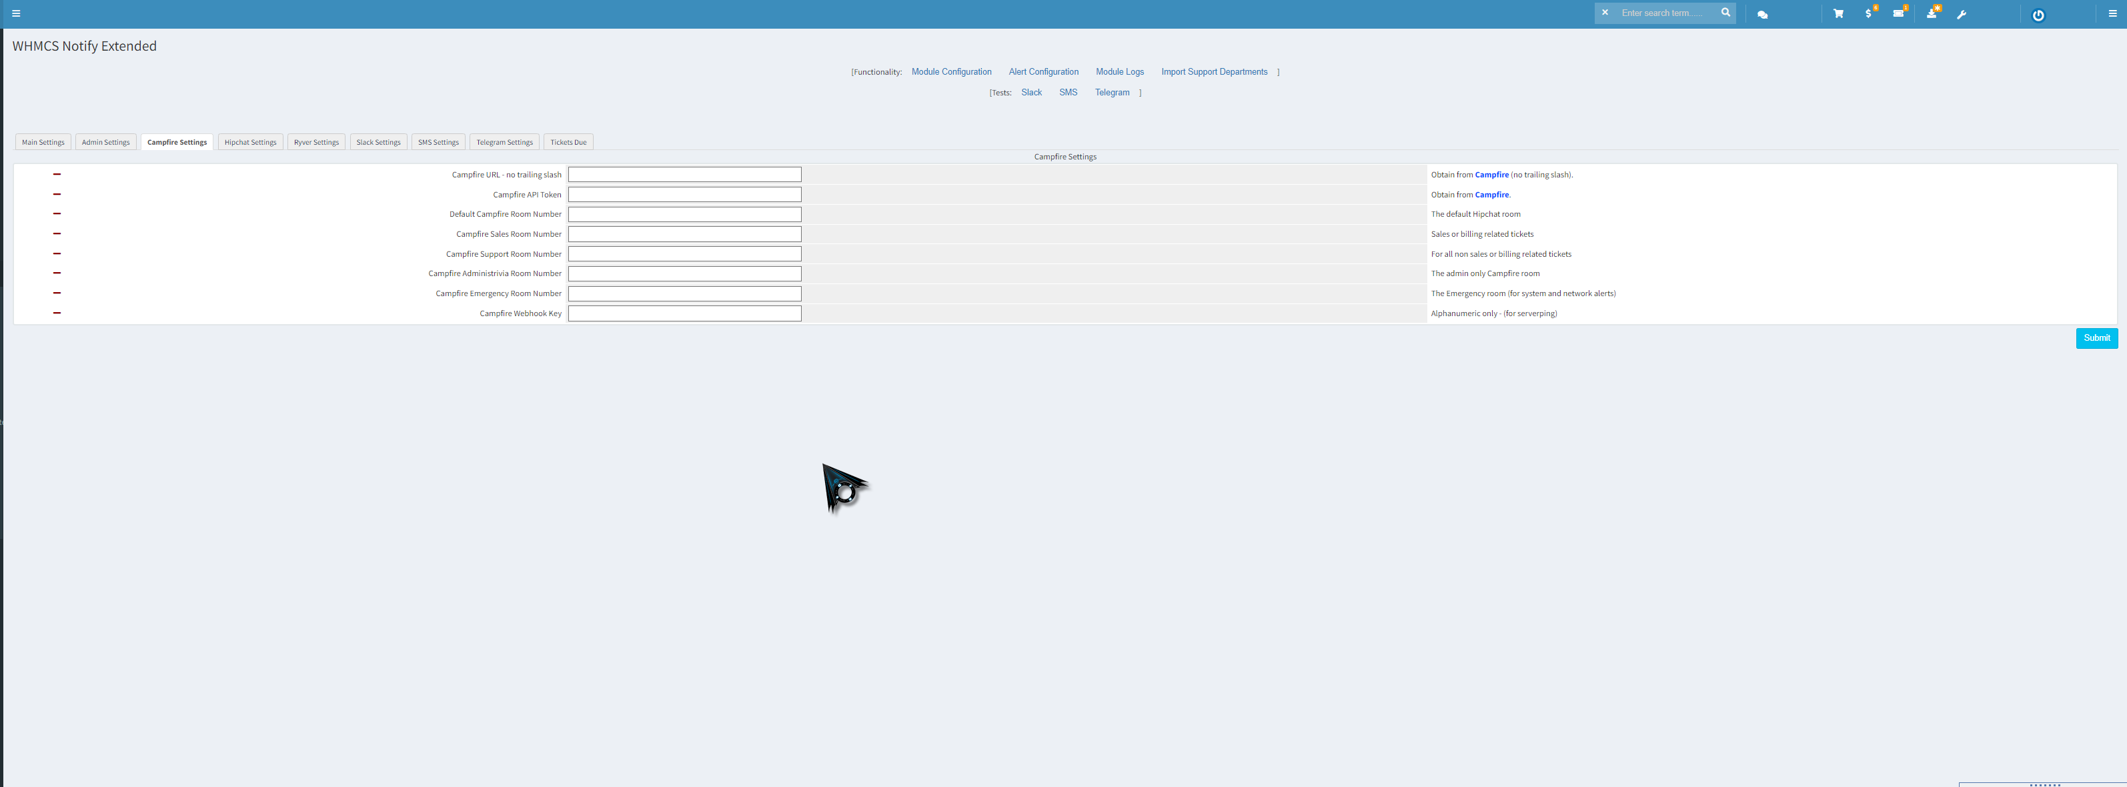Click red minus beside Campfire Administrivia Room Number

pyautogui.click(x=57, y=273)
